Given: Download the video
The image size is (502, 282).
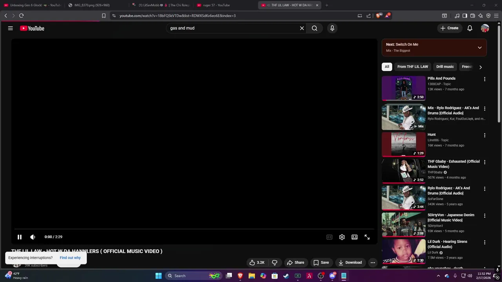Looking at the screenshot, I should [350, 262].
